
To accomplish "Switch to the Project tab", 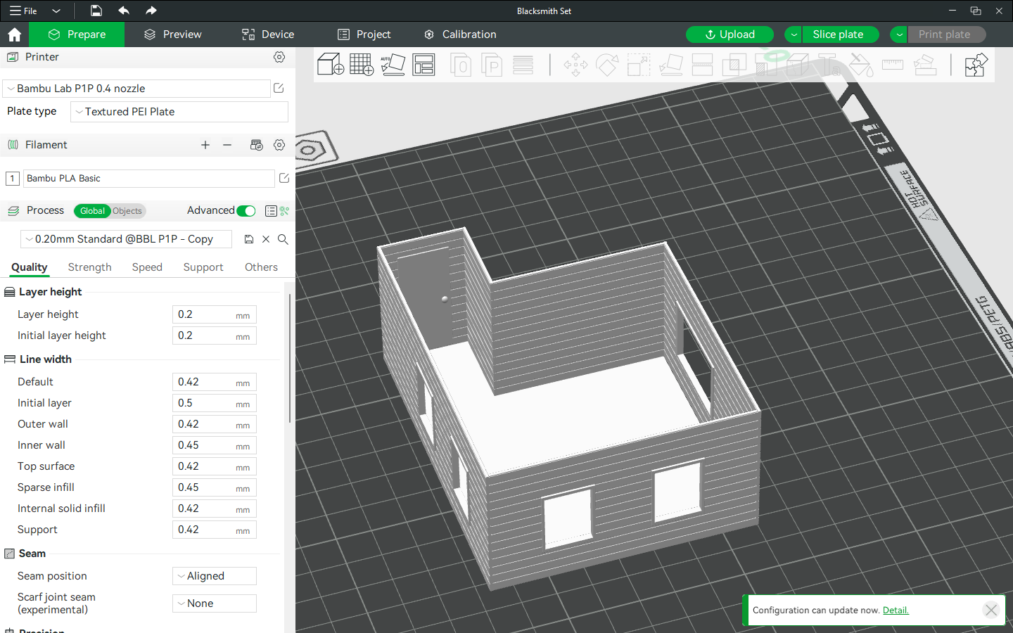I will pyautogui.click(x=364, y=34).
